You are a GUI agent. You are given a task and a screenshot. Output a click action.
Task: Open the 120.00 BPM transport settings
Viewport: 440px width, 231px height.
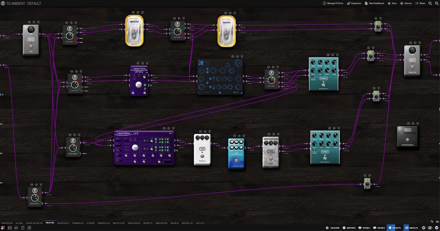click(x=333, y=228)
